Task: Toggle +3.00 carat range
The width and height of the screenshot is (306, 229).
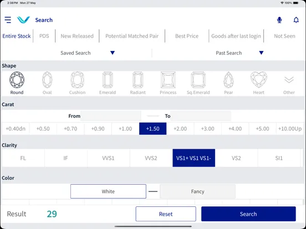Action: [x=208, y=129]
